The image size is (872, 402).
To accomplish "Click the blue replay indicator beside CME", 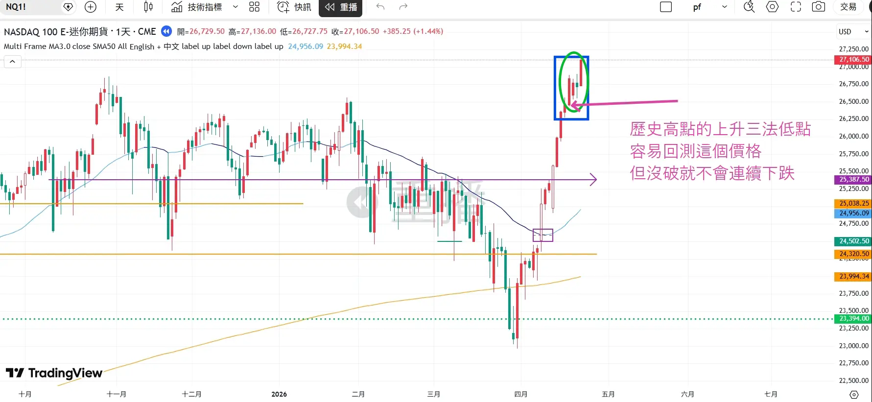I will point(166,31).
